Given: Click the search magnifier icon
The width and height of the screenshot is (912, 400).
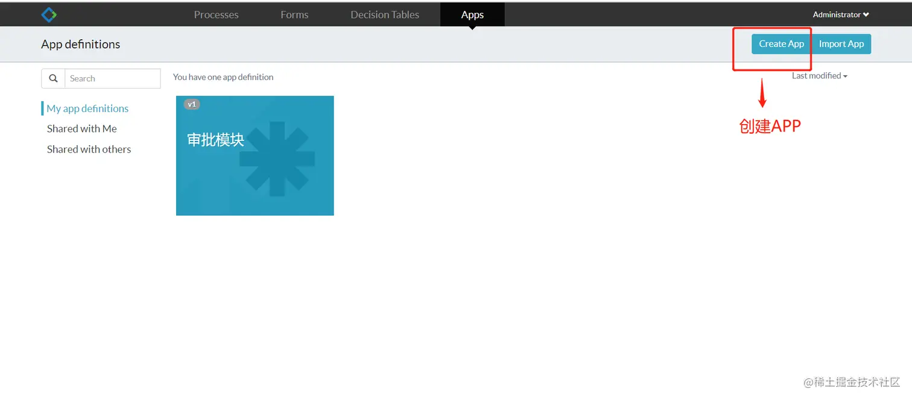Looking at the screenshot, I should point(53,78).
